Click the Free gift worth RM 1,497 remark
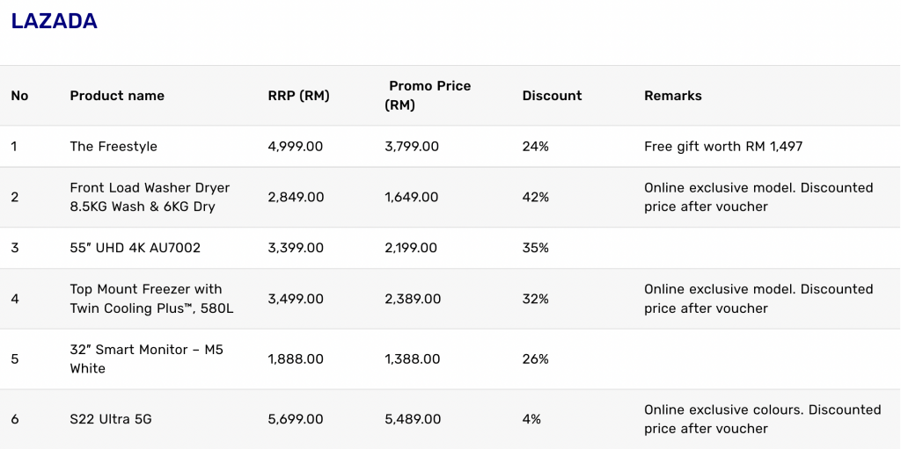The height and width of the screenshot is (449, 901). (x=723, y=147)
